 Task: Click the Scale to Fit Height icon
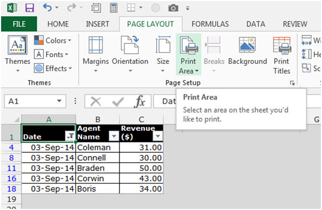point(307,54)
